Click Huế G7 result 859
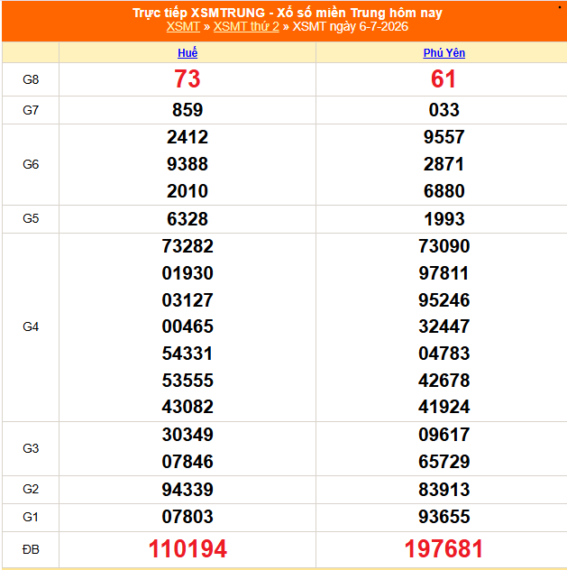Image resolution: width=567 pixels, height=570 pixels. pos(187,110)
